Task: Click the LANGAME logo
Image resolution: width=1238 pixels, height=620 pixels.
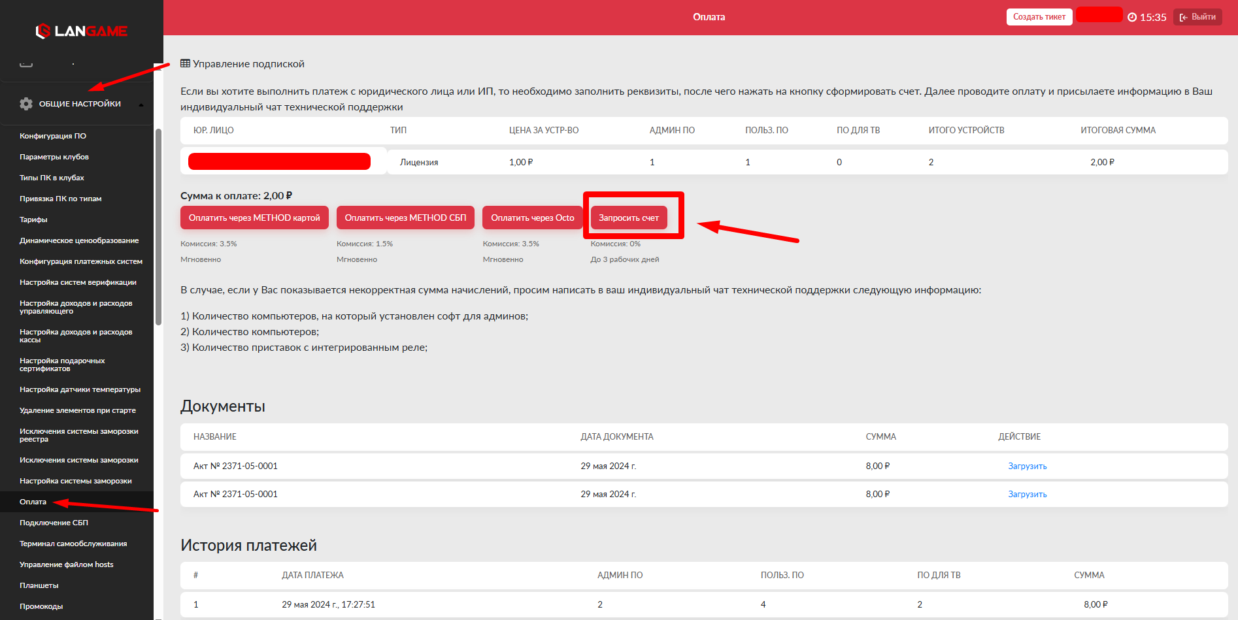Action: pos(81,31)
